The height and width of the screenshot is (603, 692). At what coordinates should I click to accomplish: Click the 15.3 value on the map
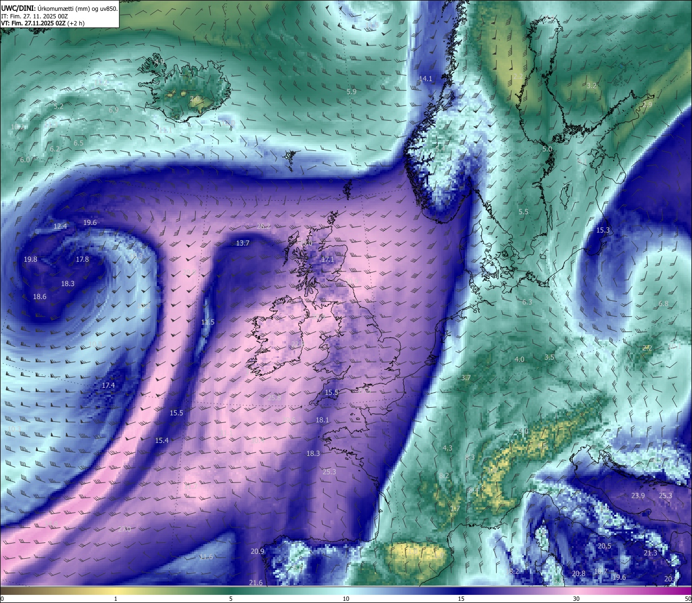point(603,230)
